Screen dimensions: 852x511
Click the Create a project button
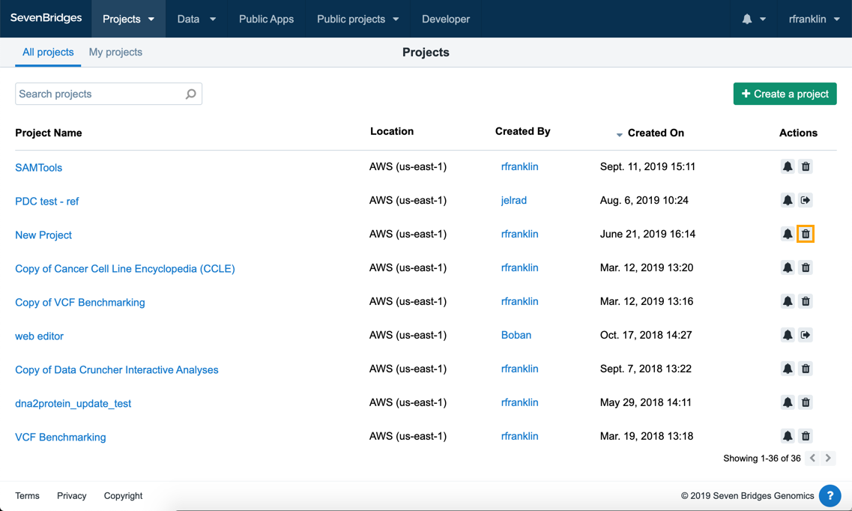point(785,94)
